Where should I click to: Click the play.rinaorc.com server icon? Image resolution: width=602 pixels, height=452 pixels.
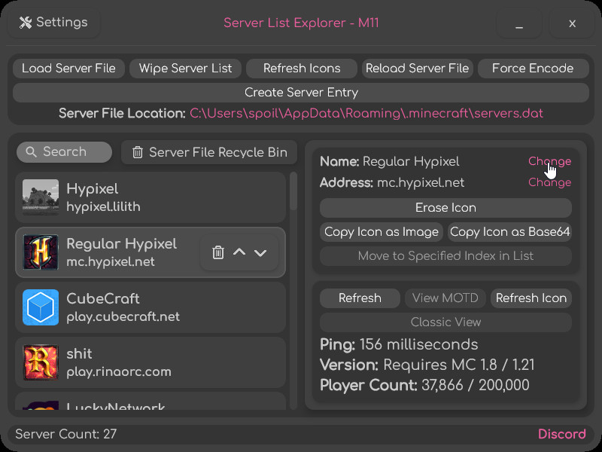coord(41,362)
